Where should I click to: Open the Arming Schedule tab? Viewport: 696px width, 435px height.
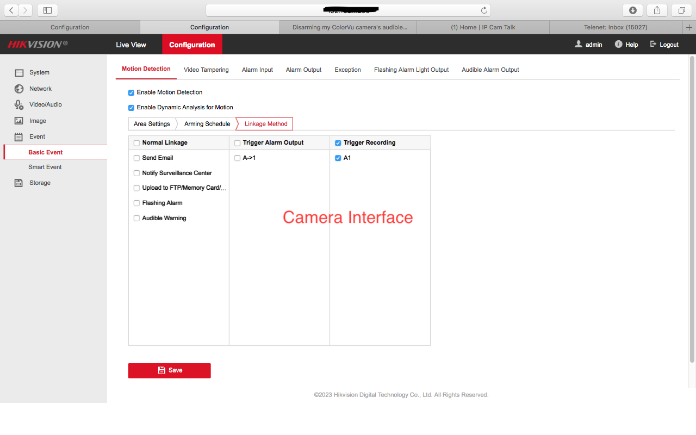207,124
